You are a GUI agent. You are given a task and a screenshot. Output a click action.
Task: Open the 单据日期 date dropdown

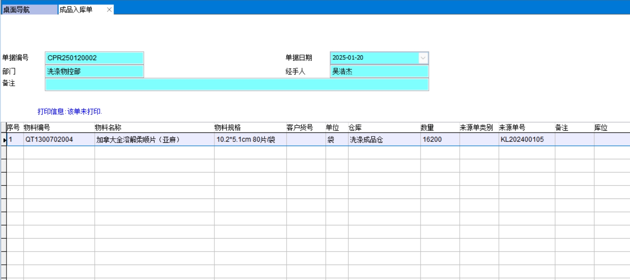[423, 58]
